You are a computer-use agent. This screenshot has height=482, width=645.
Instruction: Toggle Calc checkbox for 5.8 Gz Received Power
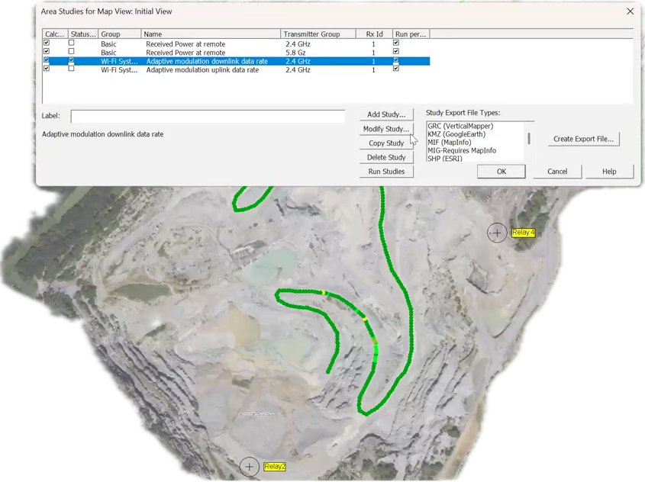coord(47,51)
